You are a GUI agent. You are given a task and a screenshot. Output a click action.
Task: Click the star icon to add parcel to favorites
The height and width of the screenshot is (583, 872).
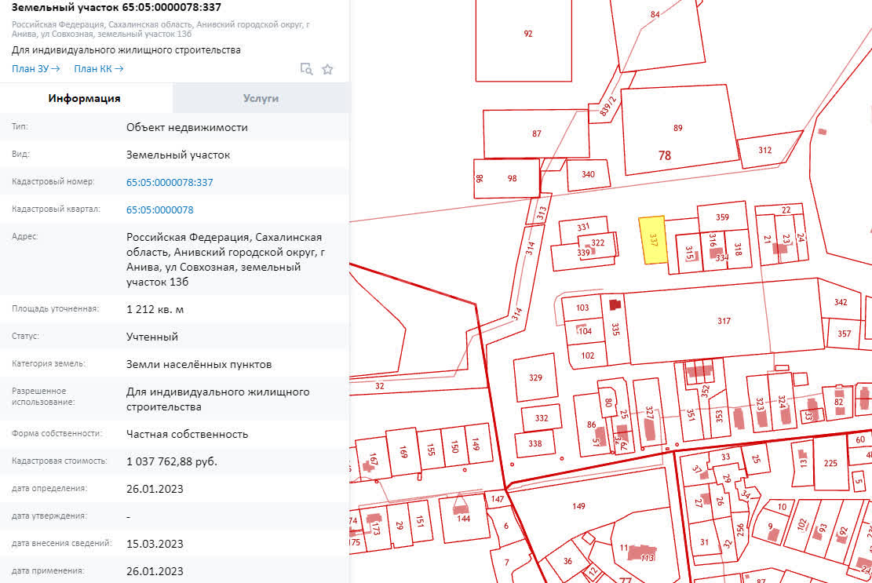[327, 69]
